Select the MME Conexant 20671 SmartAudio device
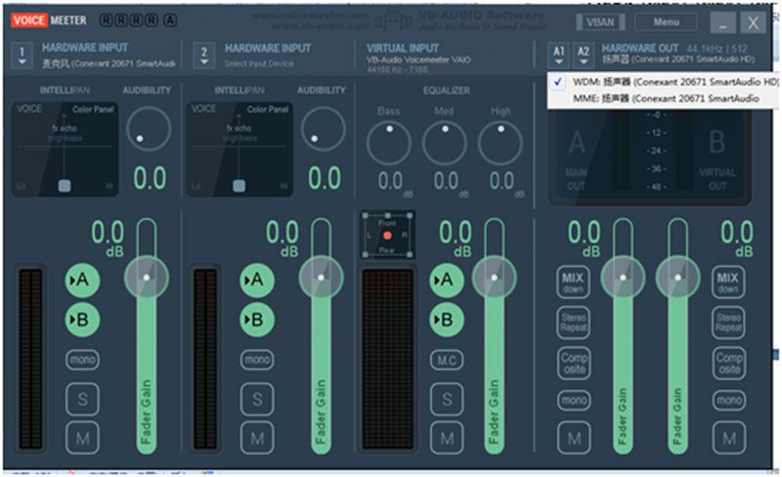The image size is (782, 477). pyautogui.click(x=665, y=99)
